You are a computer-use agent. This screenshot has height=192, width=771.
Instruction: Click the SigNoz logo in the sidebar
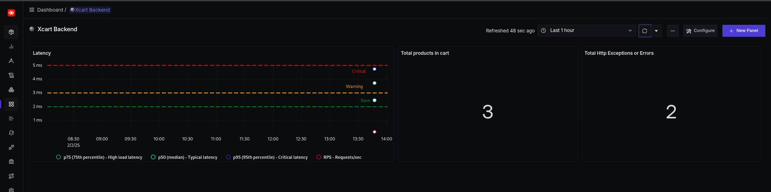click(x=11, y=13)
